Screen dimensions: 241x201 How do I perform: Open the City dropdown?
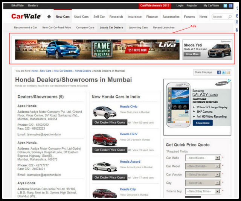click(x=203, y=183)
